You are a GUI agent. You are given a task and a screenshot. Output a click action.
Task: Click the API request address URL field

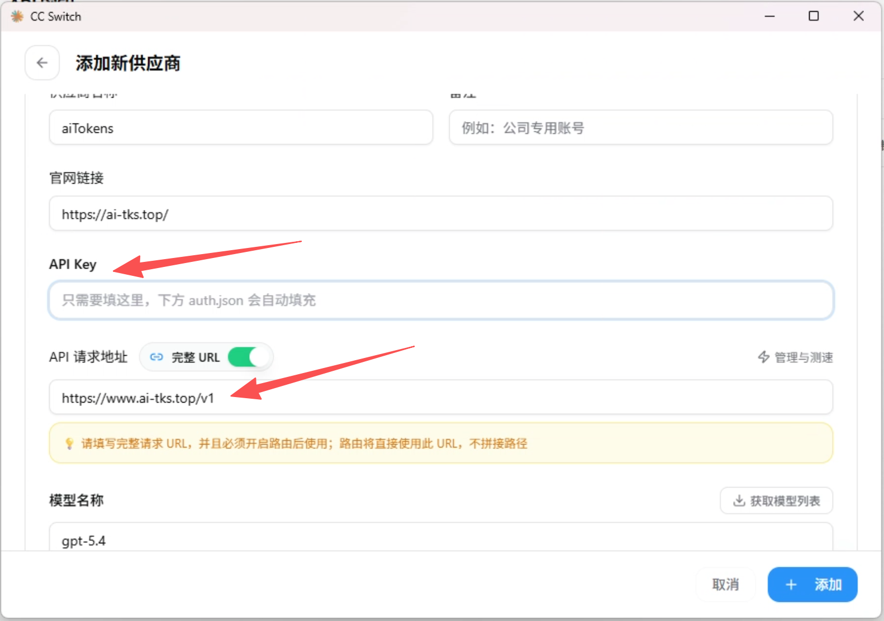click(x=441, y=397)
